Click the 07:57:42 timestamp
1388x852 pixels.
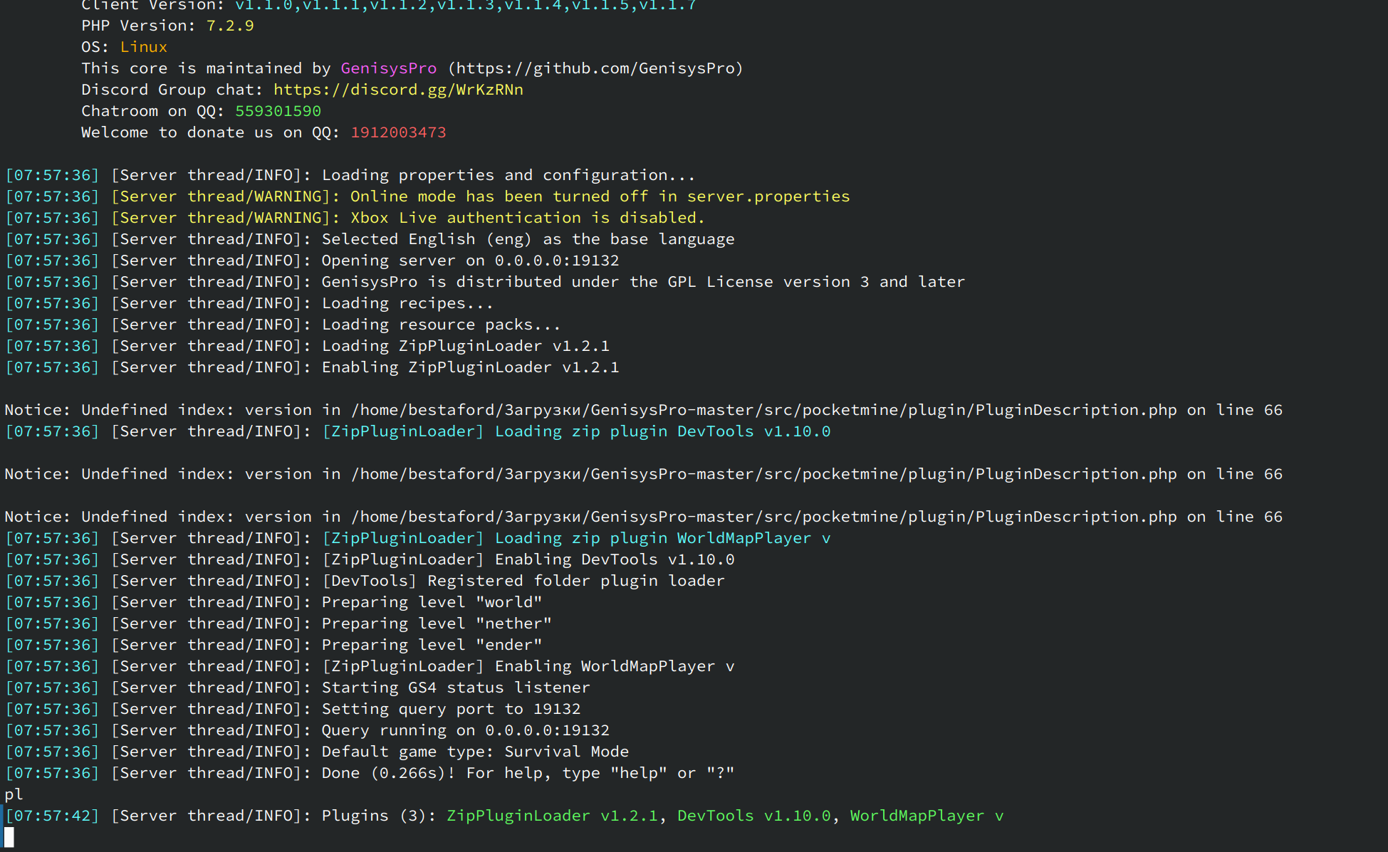(x=53, y=816)
